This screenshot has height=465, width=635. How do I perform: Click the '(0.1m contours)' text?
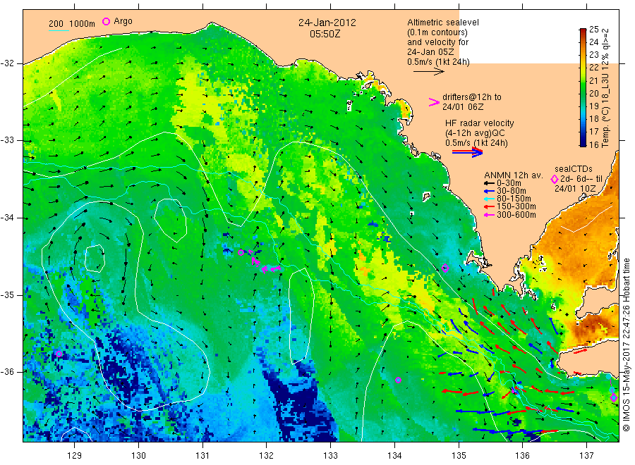pos(437,32)
